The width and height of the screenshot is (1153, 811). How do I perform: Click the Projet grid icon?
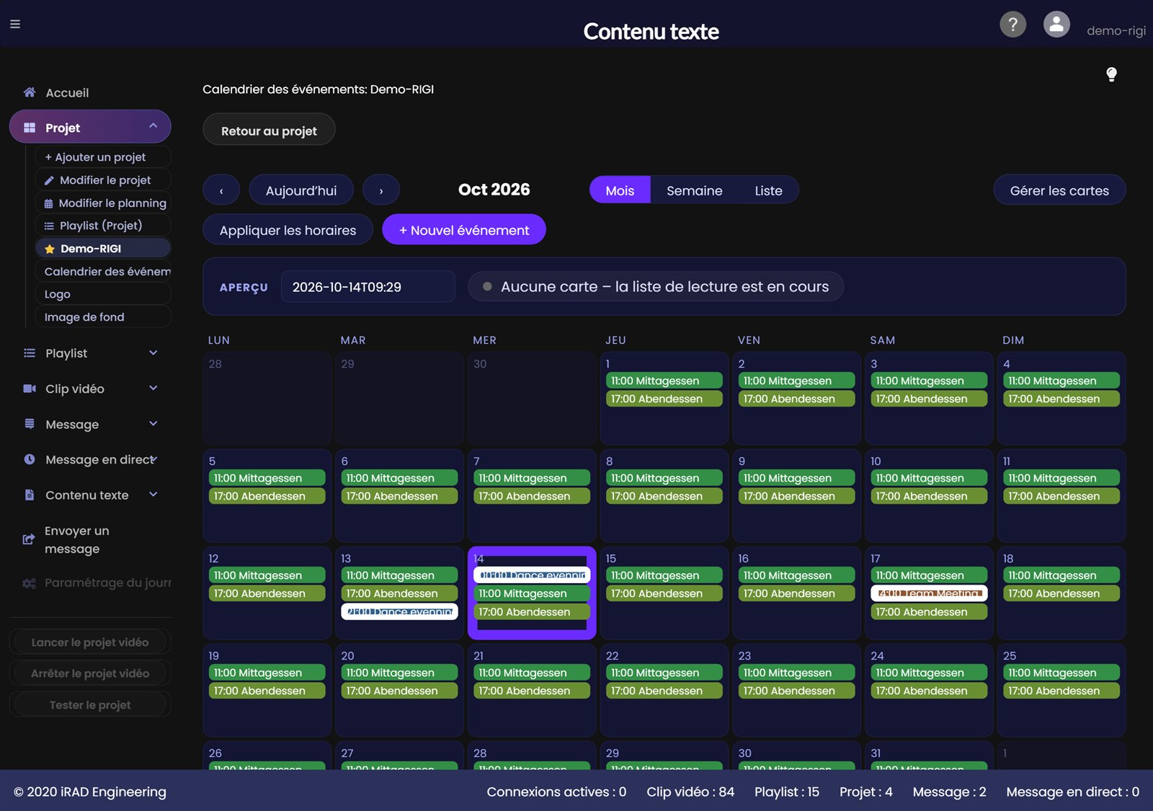(30, 128)
